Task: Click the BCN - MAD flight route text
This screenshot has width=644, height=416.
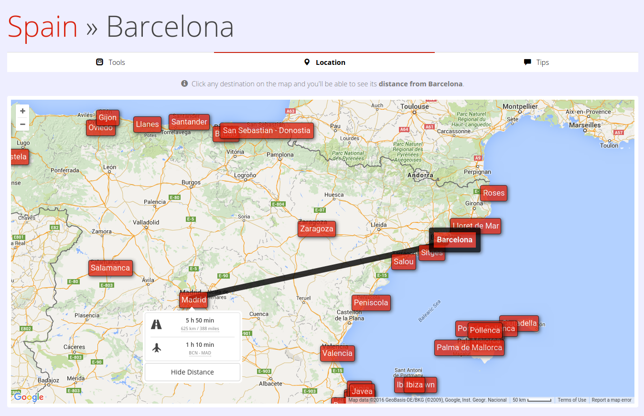Action: point(200,353)
